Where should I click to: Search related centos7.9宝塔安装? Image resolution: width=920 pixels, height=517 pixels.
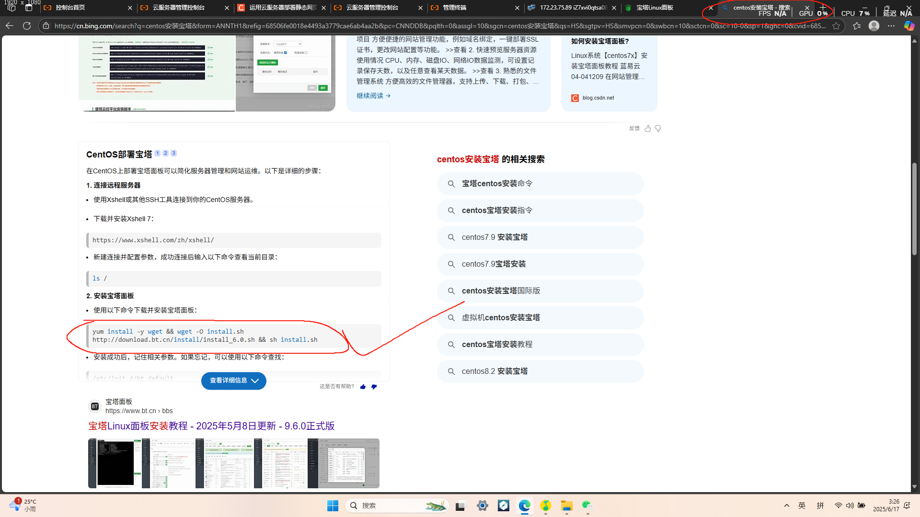540,264
